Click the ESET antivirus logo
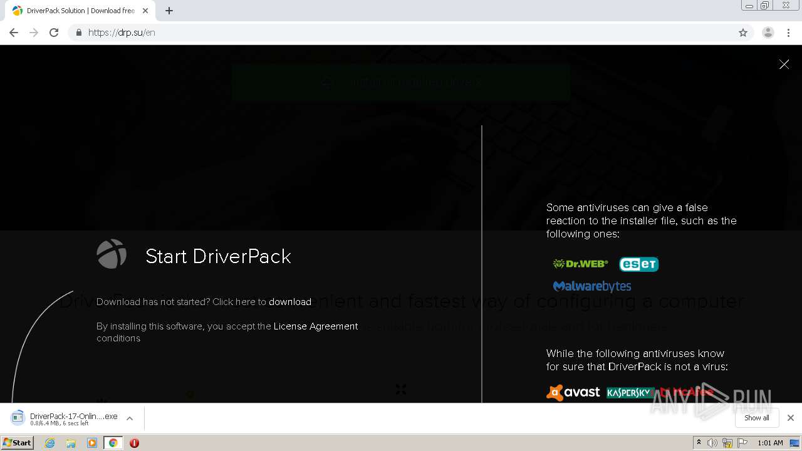This screenshot has width=802, height=451. tap(638, 264)
